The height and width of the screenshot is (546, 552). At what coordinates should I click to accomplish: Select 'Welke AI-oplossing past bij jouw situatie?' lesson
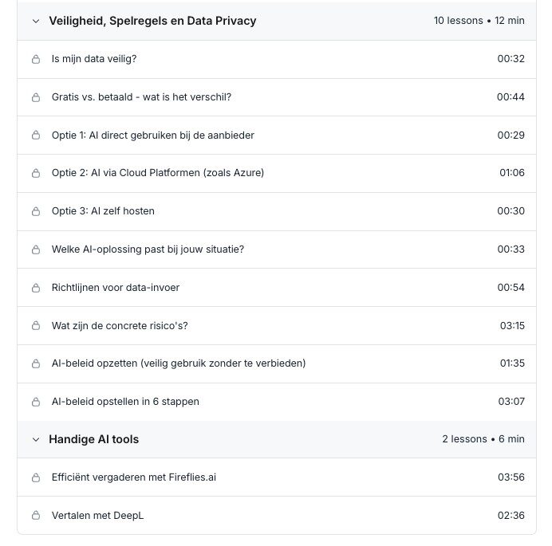click(x=148, y=249)
